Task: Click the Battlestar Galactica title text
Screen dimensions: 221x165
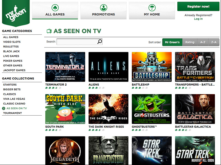Action: tap(193, 127)
